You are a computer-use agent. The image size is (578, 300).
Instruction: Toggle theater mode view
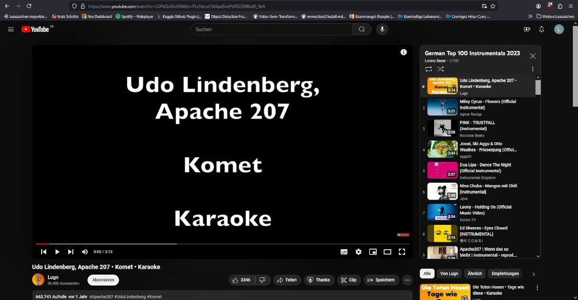(x=387, y=251)
